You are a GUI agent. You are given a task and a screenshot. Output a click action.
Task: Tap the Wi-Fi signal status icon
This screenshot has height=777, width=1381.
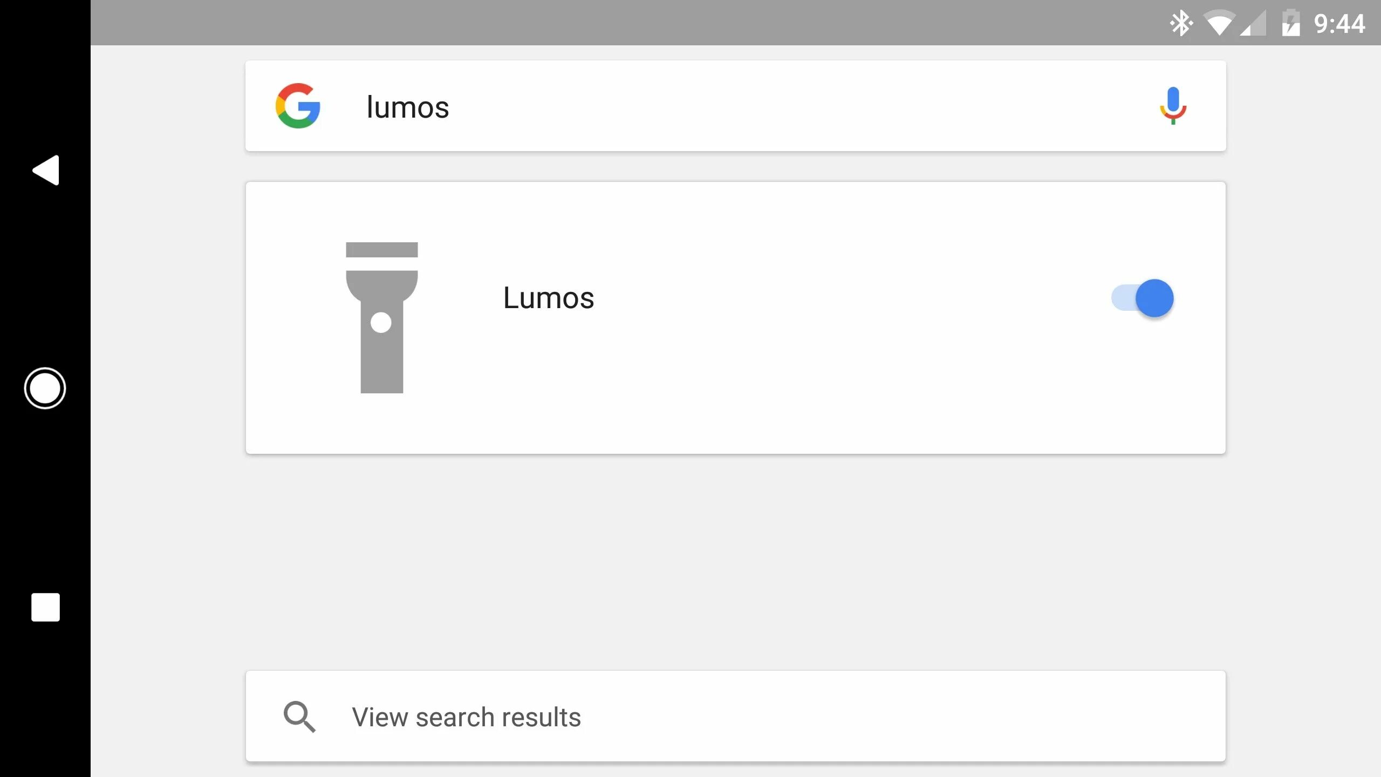1219,23
